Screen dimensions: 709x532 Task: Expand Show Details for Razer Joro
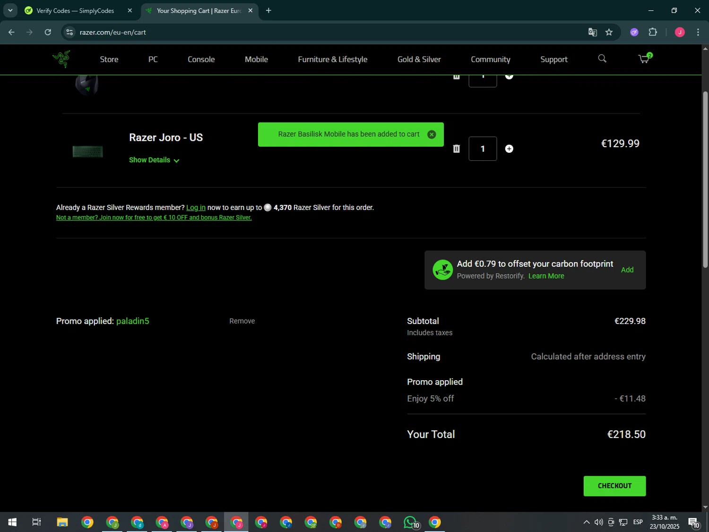(x=154, y=160)
